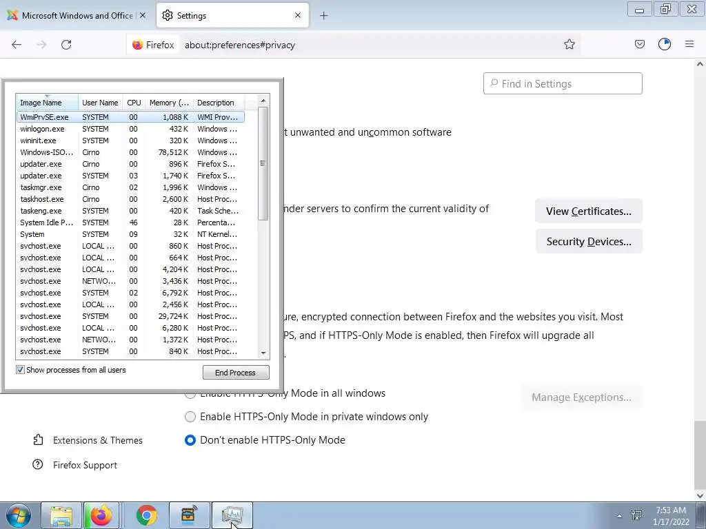Click the Firefox page scroll-up arrow

coord(700,64)
